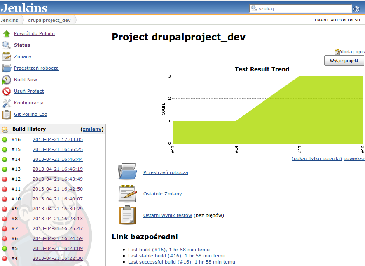Viewport: 365px width, 266px height.
Task: Click the Ostatnie Zmiany notepad icon
Action: point(126,193)
